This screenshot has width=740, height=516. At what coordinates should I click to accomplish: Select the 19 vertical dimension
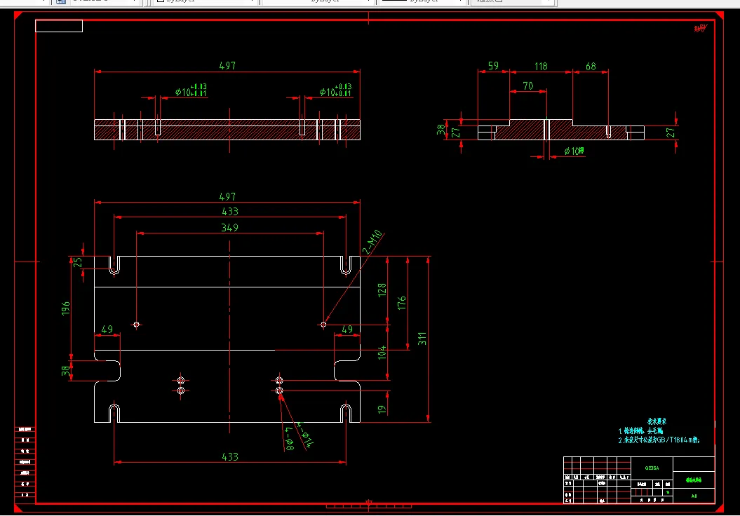(x=382, y=409)
